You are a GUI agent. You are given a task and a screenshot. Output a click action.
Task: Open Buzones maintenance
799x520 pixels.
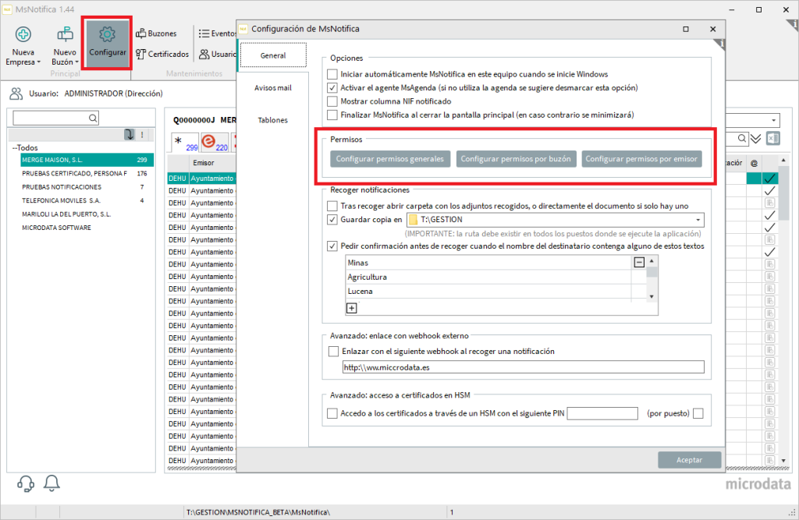(156, 34)
